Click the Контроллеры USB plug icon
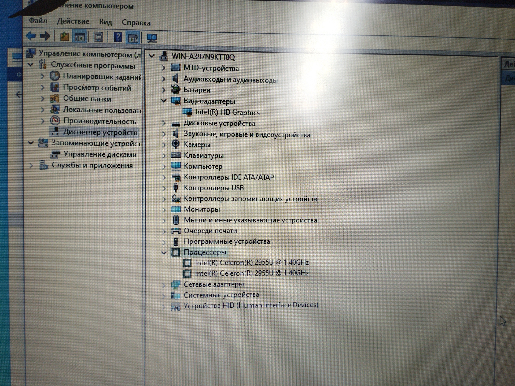 click(x=176, y=187)
